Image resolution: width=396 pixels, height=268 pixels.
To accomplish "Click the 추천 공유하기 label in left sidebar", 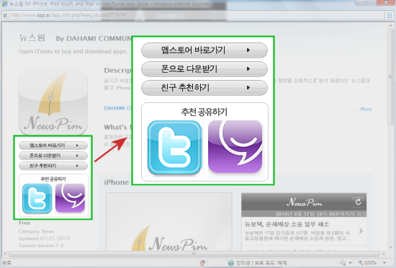I will tap(53, 179).
